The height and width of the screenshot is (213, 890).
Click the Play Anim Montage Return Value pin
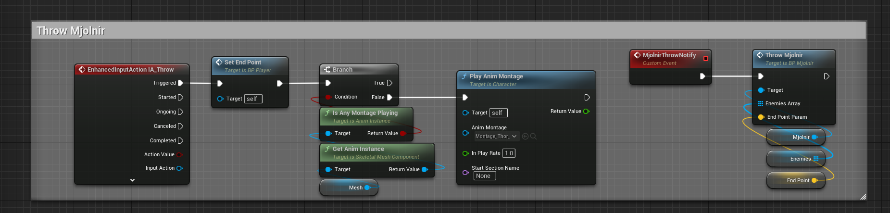click(x=586, y=112)
